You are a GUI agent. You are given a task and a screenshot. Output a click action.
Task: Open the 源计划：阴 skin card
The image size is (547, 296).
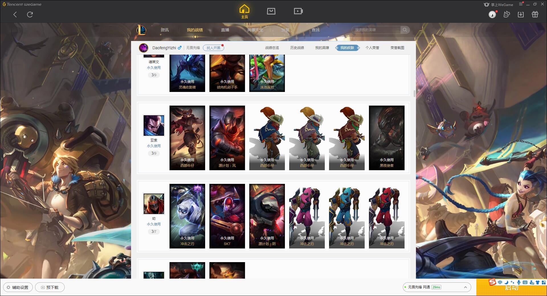pos(267,216)
